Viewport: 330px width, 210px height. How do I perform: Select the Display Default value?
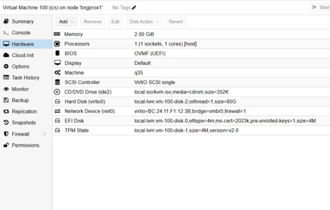pos(143,63)
